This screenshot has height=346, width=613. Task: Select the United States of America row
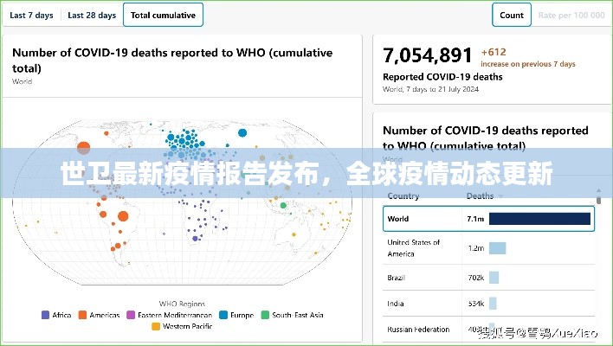(488, 248)
